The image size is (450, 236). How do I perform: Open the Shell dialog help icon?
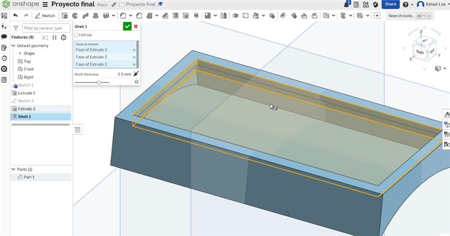coord(137,82)
